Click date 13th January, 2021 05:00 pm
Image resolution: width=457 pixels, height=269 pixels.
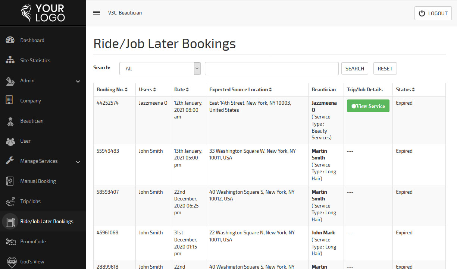tap(188, 158)
